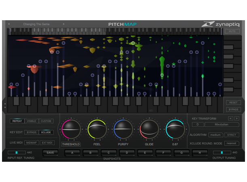Click the PURIFY knob
Viewport: 247px width, 182px height.
123,129
